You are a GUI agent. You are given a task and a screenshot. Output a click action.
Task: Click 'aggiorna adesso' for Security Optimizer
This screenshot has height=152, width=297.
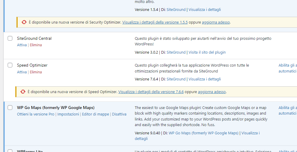click(216, 22)
